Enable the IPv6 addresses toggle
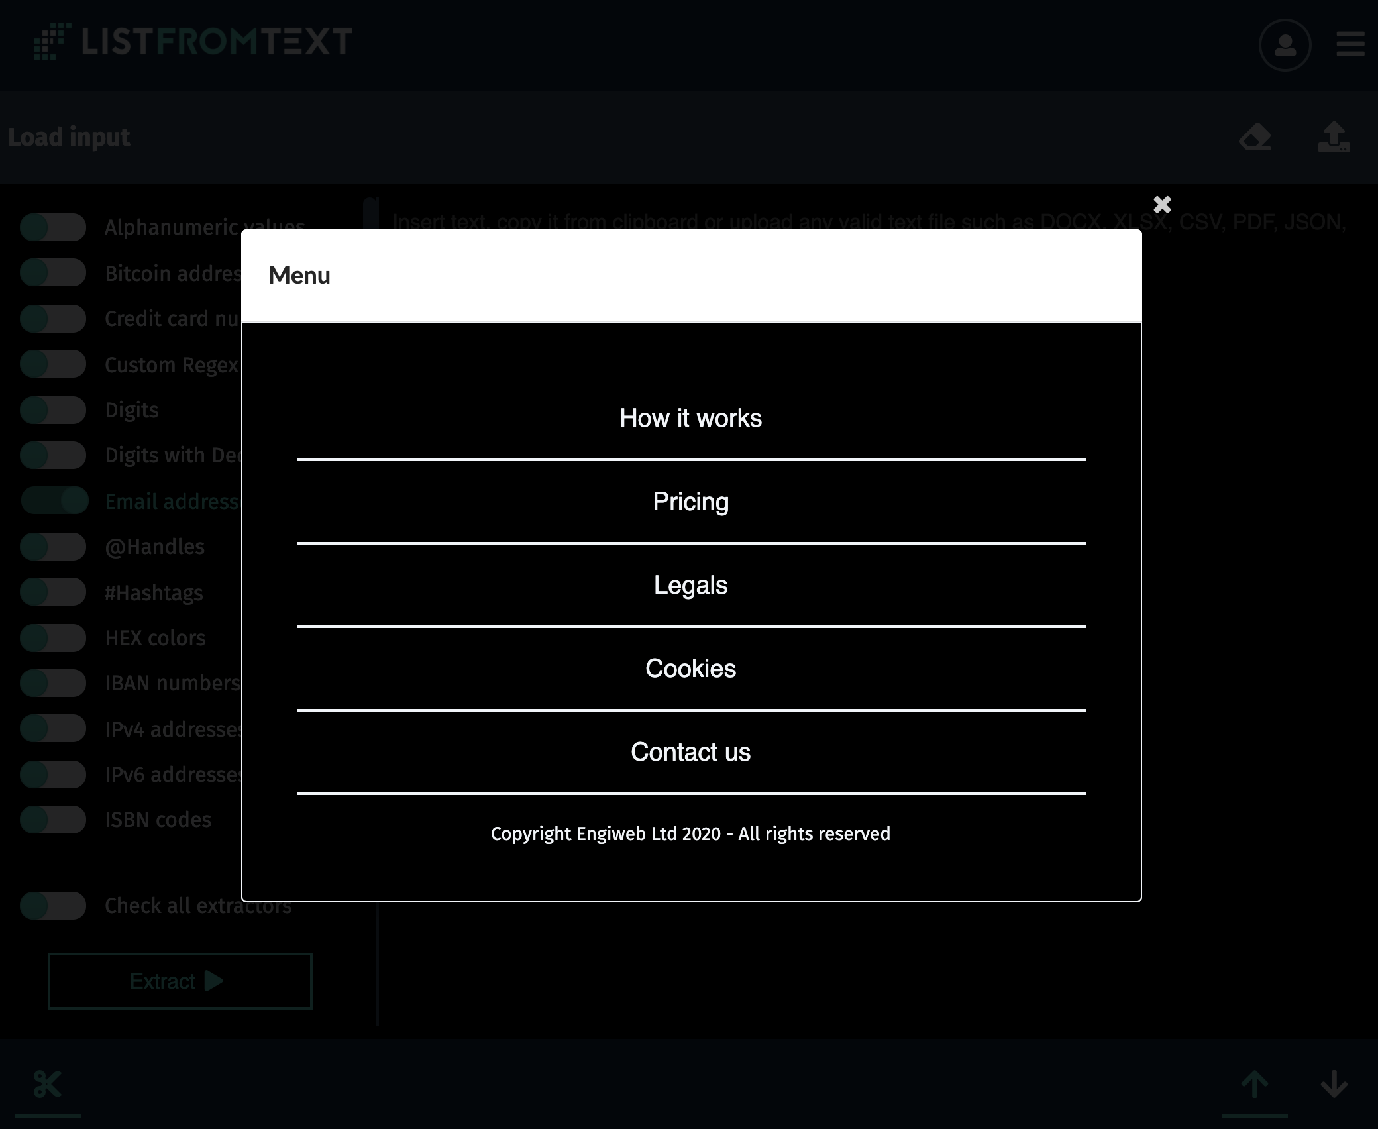The height and width of the screenshot is (1129, 1378). [53, 775]
